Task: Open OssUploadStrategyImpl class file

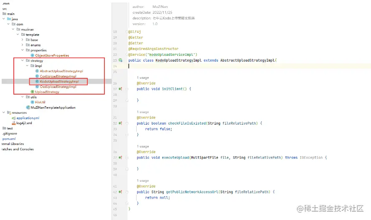Action: coord(58,87)
